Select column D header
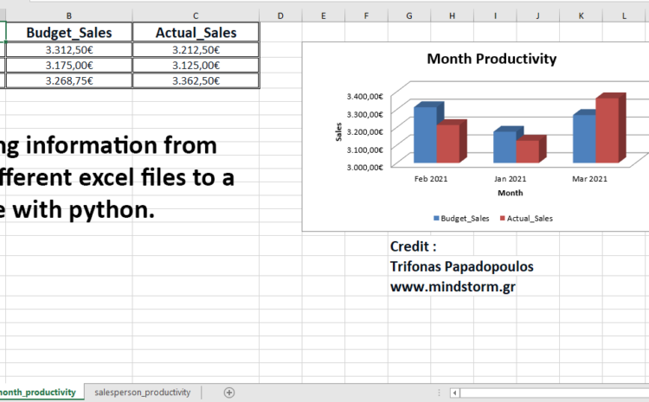 coord(280,16)
